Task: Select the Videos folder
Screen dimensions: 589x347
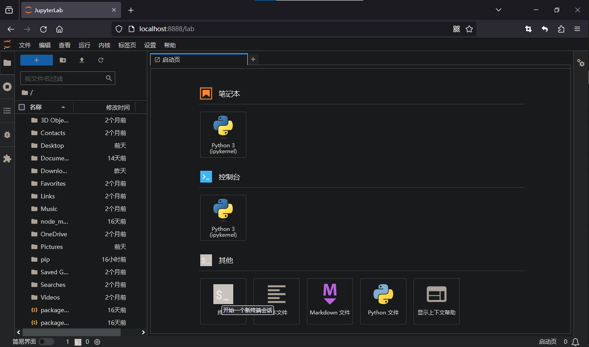Action: (x=81, y=297)
